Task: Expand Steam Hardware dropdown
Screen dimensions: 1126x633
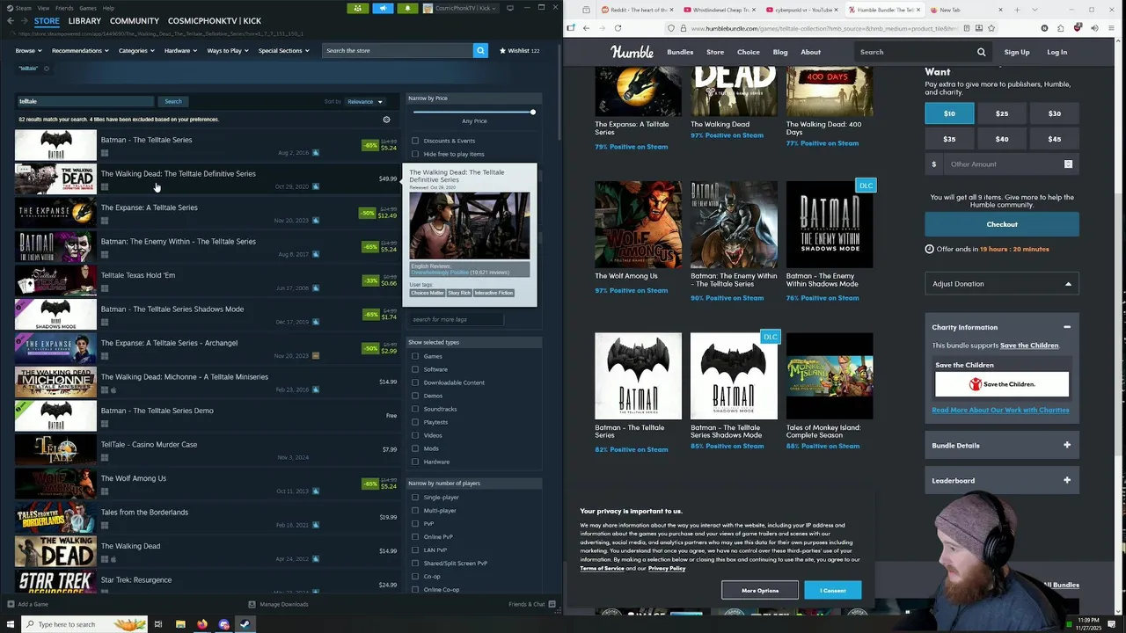Action: tap(180, 50)
